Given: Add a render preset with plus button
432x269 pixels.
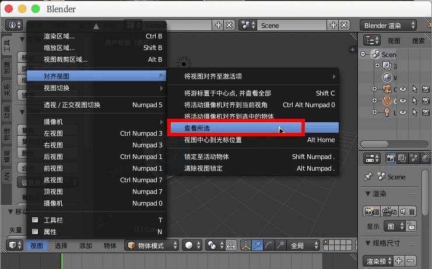Looking at the screenshot, I should (399, 261).
